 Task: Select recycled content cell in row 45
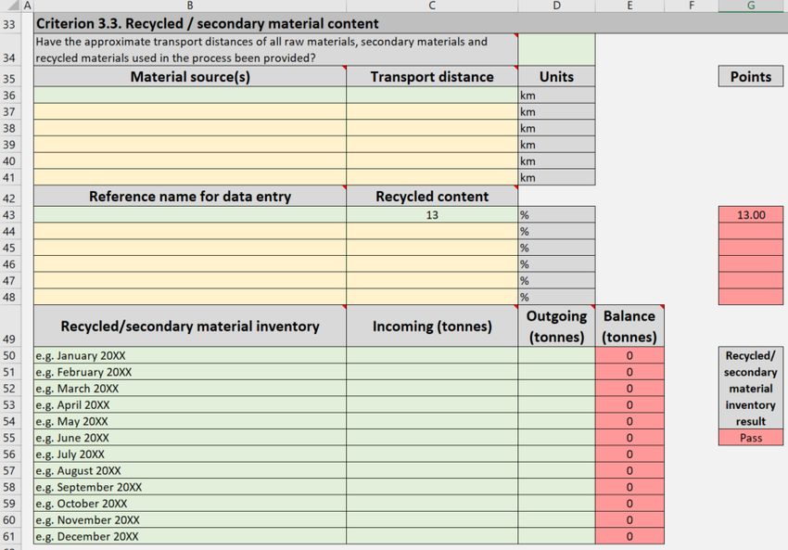point(432,248)
